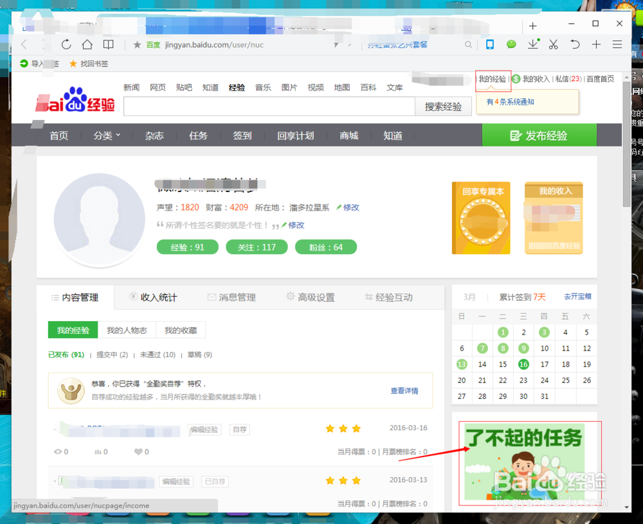
Task: Select the 我的收藏 sub-tab
Action: click(x=181, y=330)
